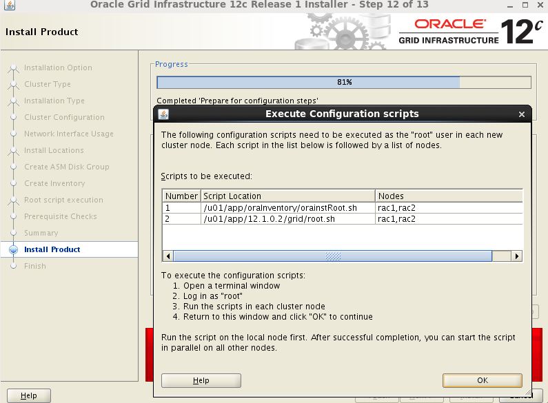Close the Execute Configuration scripts dialog
Image resolution: width=548 pixels, height=403 pixels.
click(522, 114)
